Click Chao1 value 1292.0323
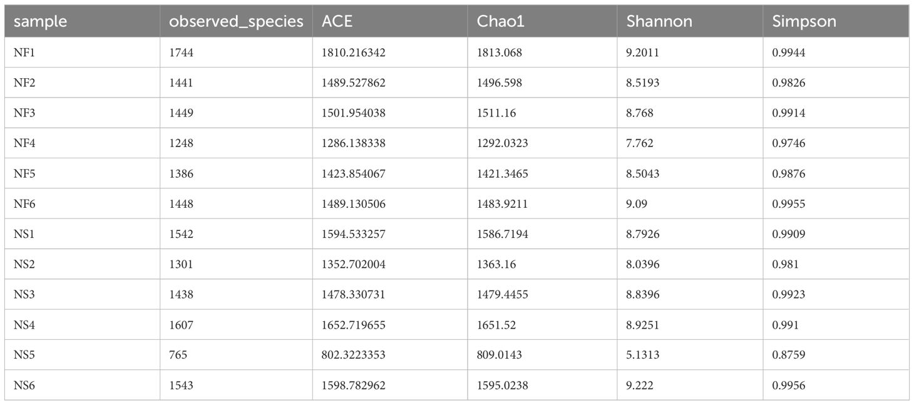 (x=502, y=143)
